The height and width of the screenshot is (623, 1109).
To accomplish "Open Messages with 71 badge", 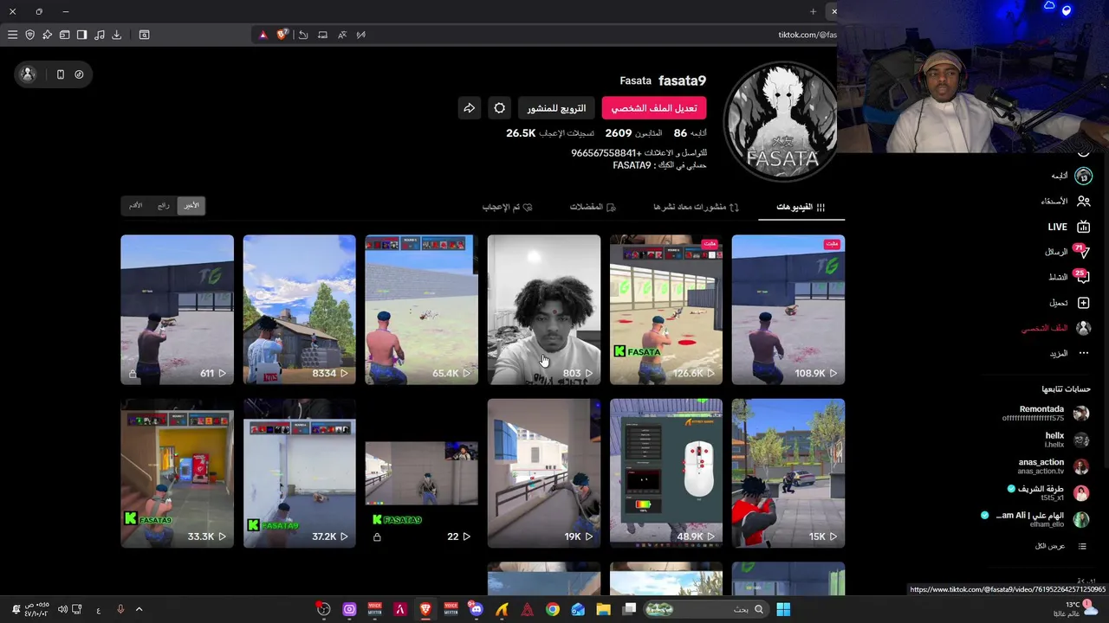I will [1067, 252].
